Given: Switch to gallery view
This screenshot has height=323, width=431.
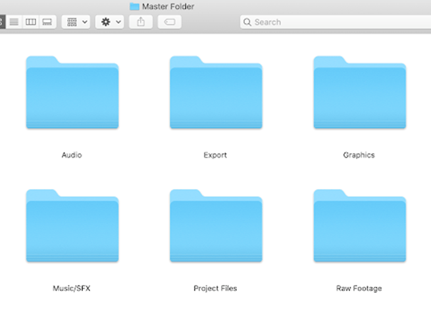Looking at the screenshot, I should (x=47, y=22).
